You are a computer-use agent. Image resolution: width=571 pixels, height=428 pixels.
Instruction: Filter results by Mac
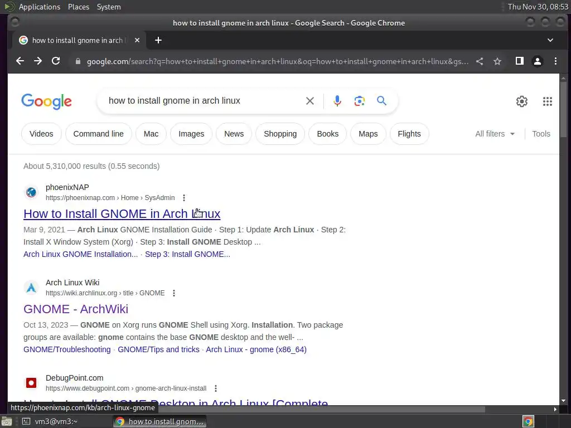151,134
